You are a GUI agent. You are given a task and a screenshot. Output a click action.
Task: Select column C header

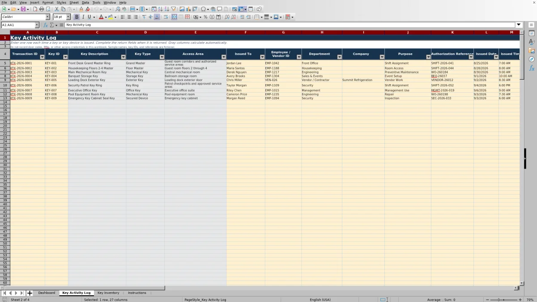click(97, 32)
